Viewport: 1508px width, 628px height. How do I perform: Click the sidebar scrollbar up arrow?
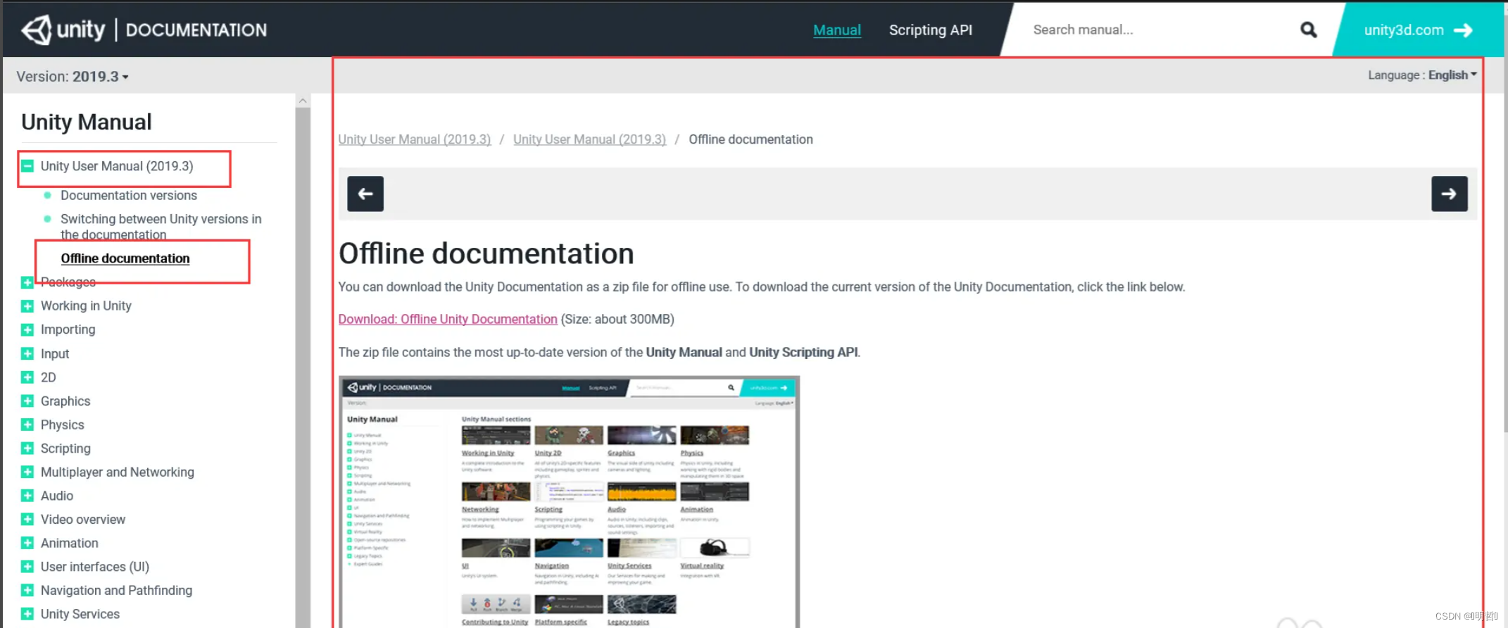[303, 101]
